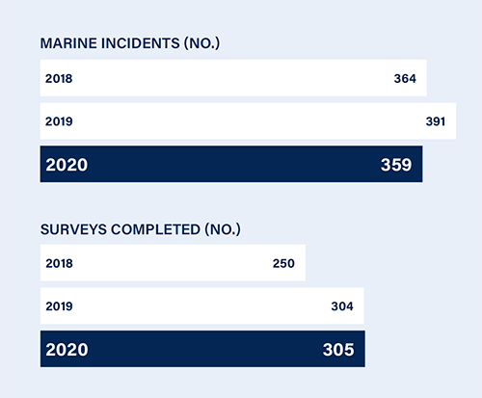Select the 2018 marine incidents bar
The height and width of the screenshot is (398, 482).
click(x=233, y=78)
